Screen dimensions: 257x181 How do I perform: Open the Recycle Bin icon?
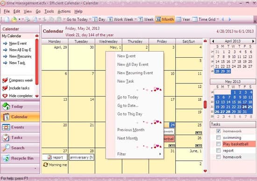tap(6, 158)
